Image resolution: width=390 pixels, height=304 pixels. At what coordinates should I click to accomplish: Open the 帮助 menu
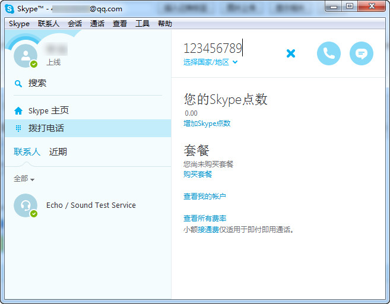pyautogui.click(x=164, y=24)
